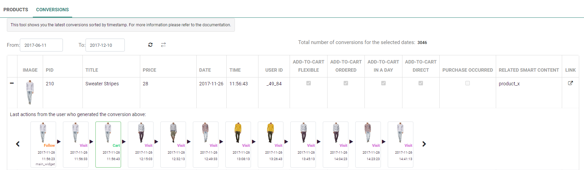Collapse the row with the minus icon
The height and width of the screenshot is (170, 584).
pos(12,83)
